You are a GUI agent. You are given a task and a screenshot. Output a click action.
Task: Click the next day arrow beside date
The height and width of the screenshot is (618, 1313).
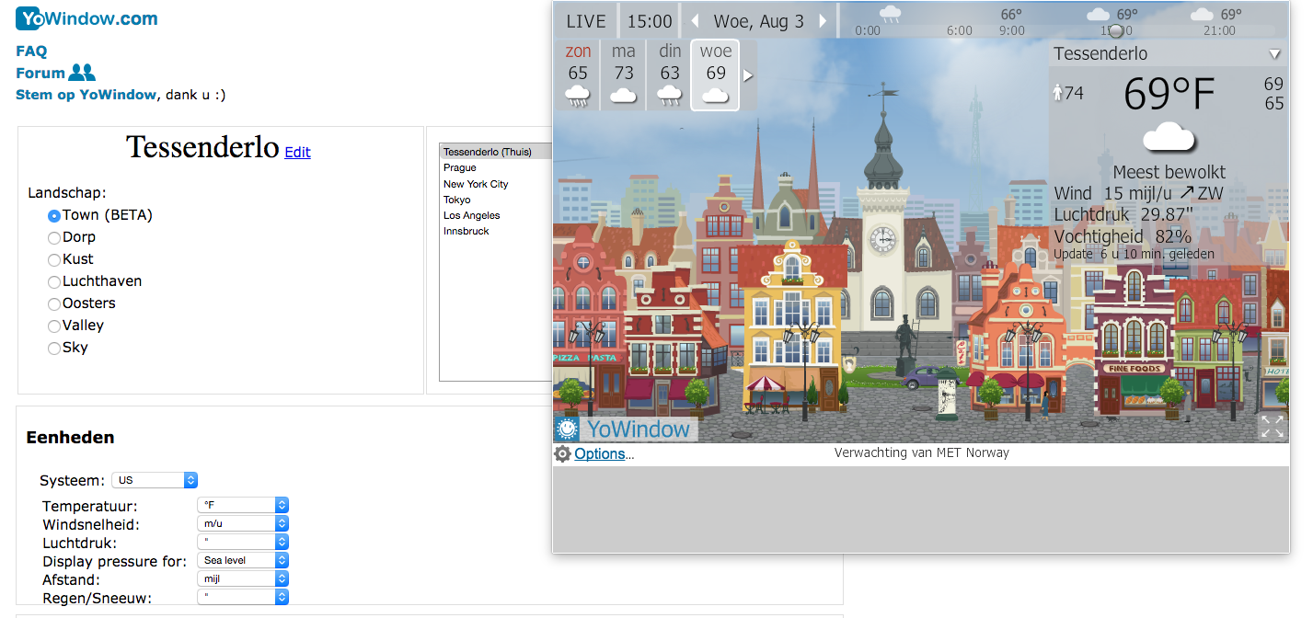coord(823,21)
